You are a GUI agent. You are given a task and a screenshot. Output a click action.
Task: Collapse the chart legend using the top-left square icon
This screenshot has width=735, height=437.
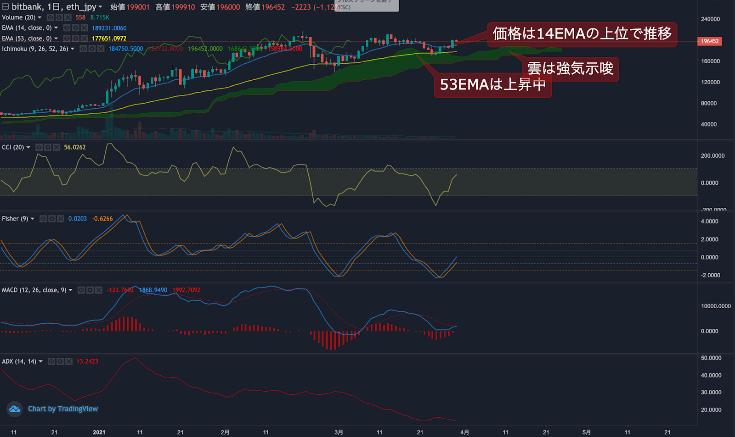(5, 6)
